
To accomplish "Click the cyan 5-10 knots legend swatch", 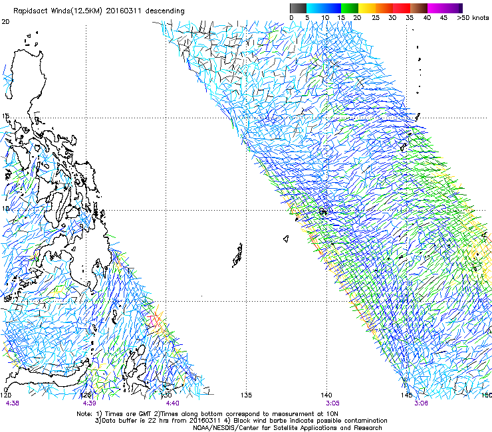I will [x=315, y=8].
